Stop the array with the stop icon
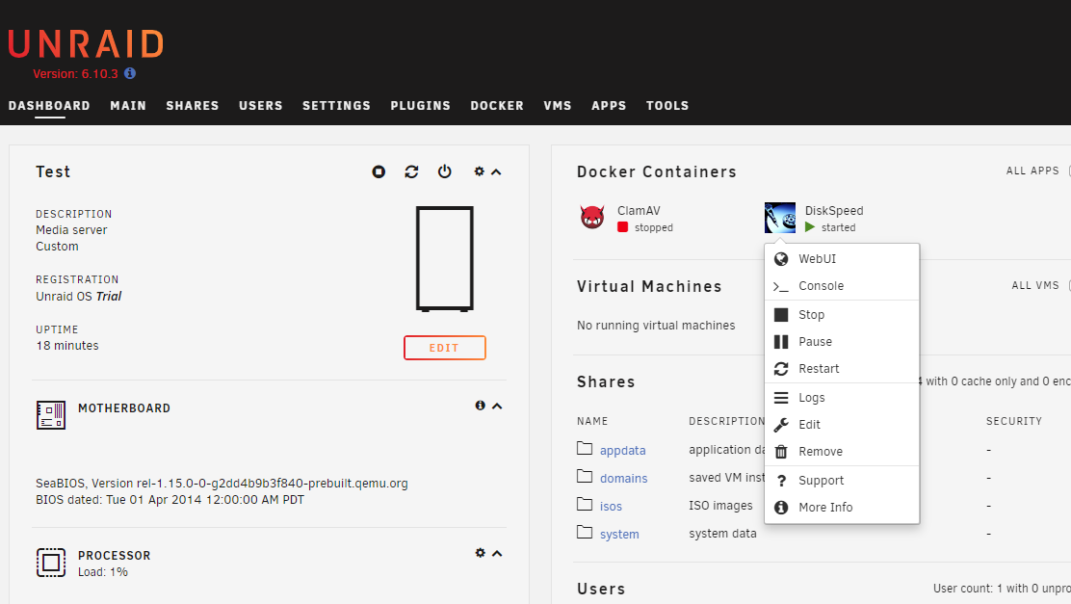The width and height of the screenshot is (1071, 604). pyautogui.click(x=379, y=171)
